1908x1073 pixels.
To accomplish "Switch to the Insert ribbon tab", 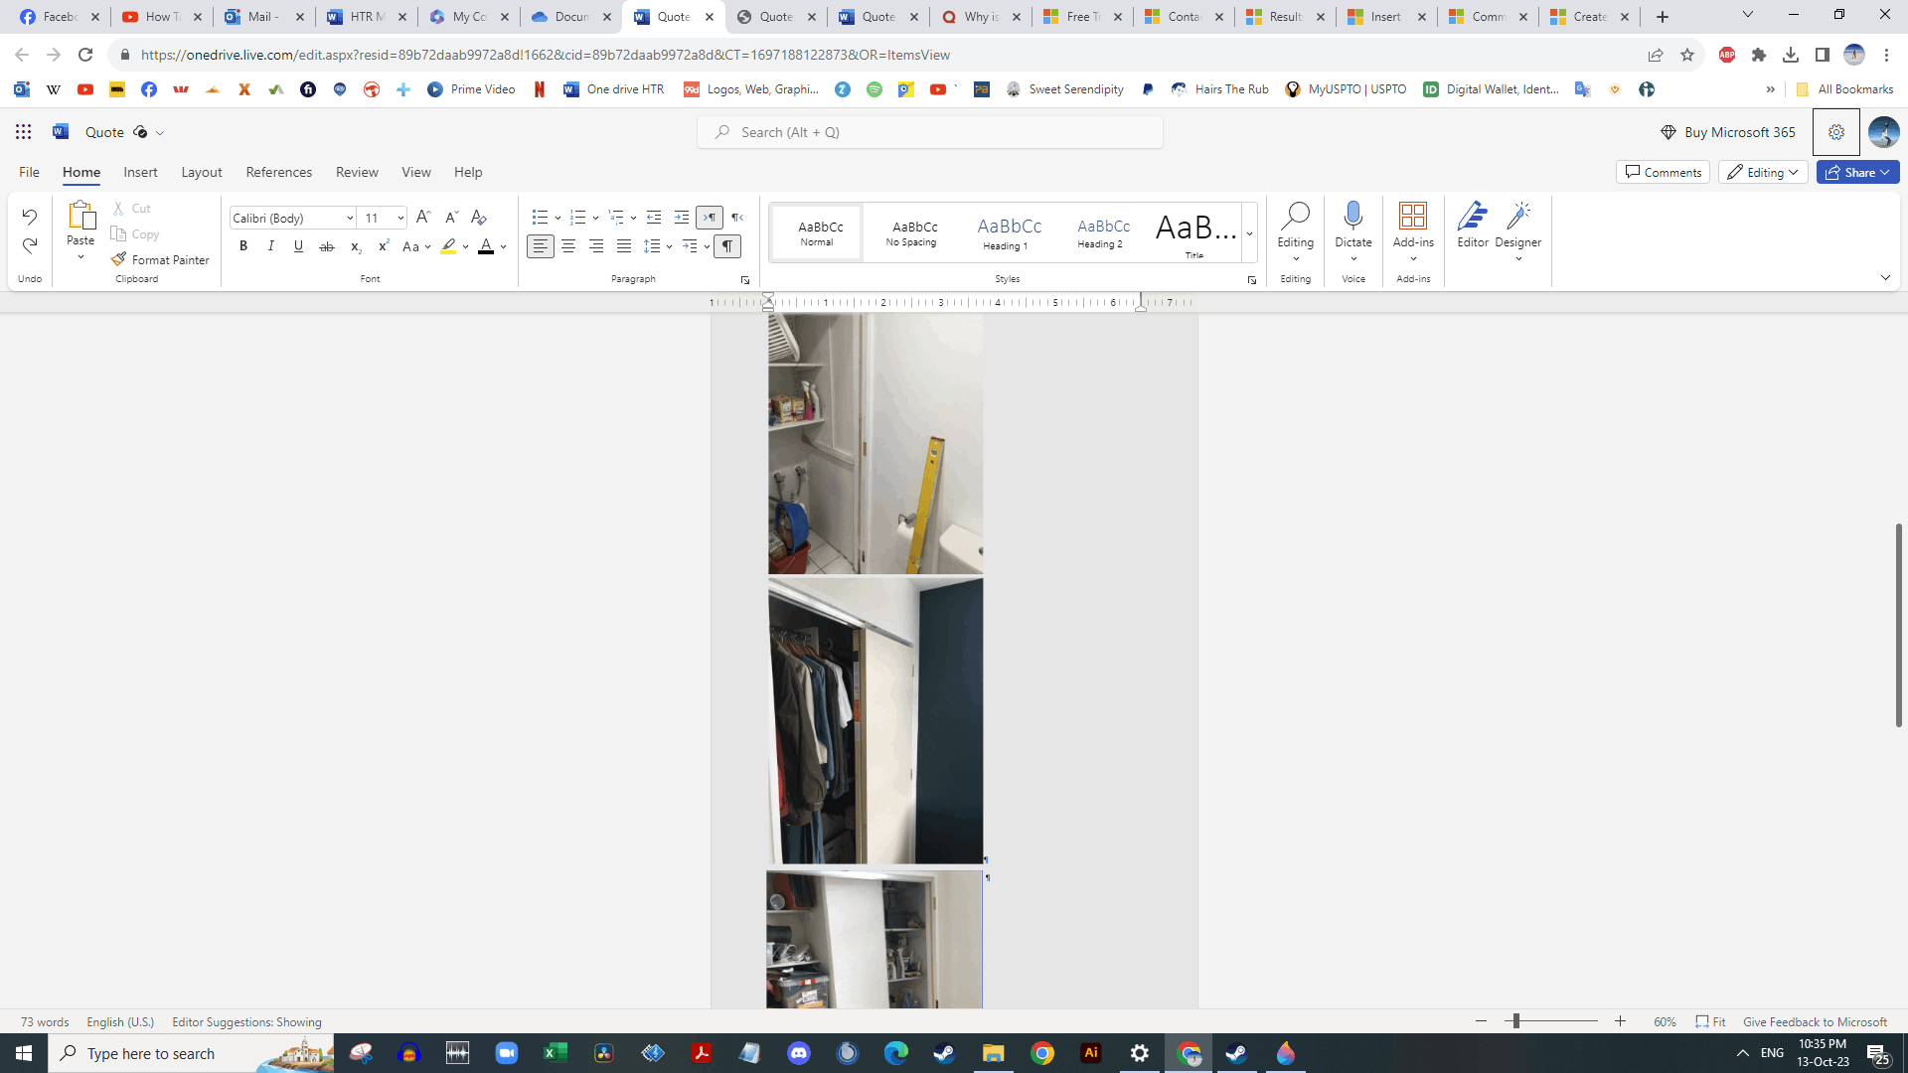I will (140, 172).
